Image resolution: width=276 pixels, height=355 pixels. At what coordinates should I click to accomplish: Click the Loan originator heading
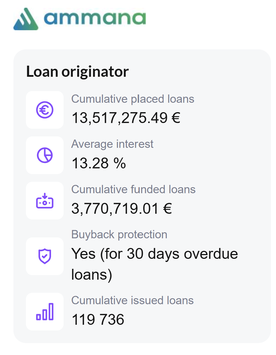click(77, 71)
